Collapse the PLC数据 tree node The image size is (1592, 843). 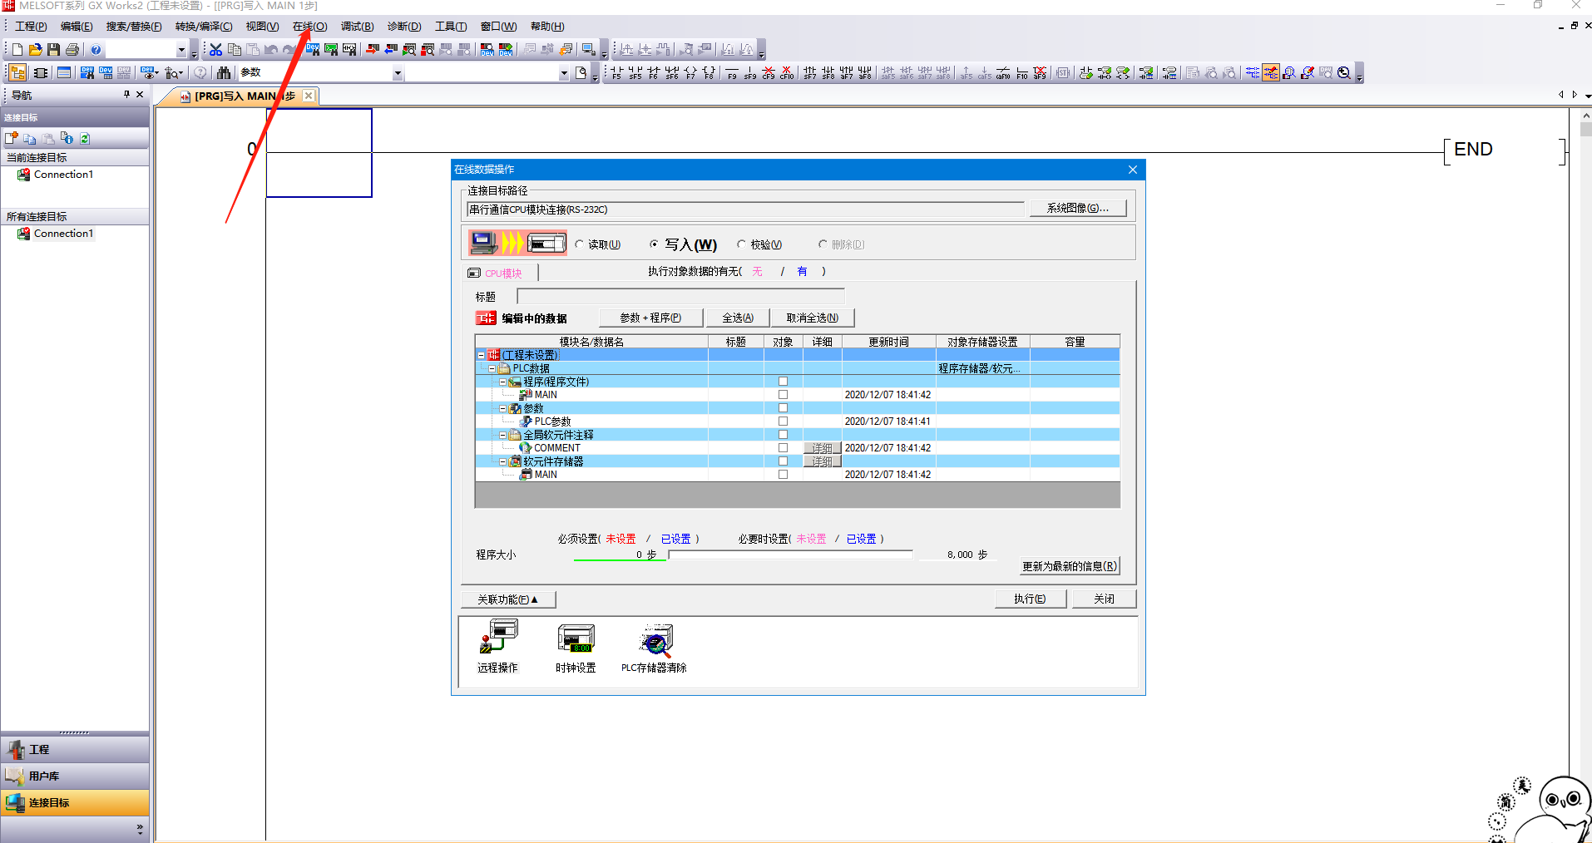point(492,368)
